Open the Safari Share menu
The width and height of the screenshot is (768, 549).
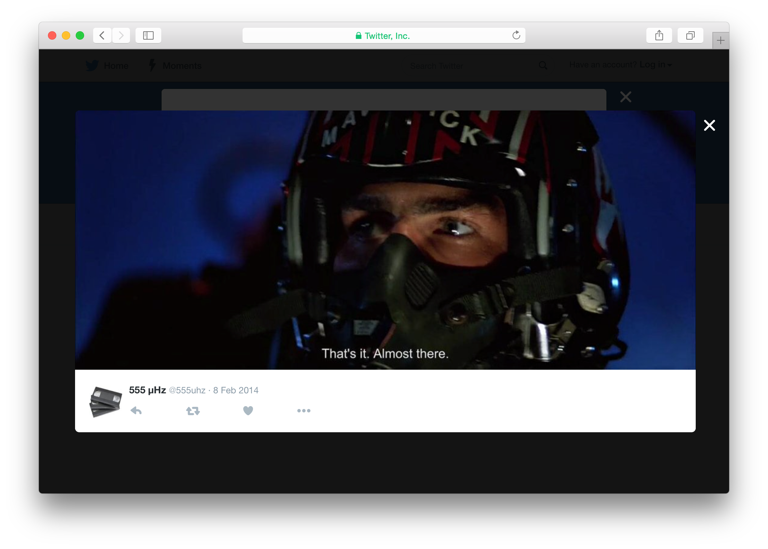659,35
